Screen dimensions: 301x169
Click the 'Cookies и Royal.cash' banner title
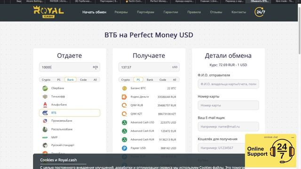coord(58,160)
